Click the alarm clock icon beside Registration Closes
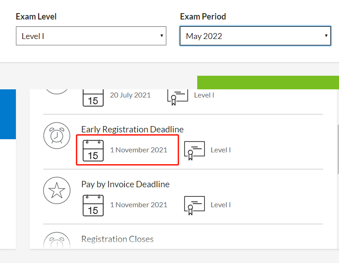 (57, 241)
